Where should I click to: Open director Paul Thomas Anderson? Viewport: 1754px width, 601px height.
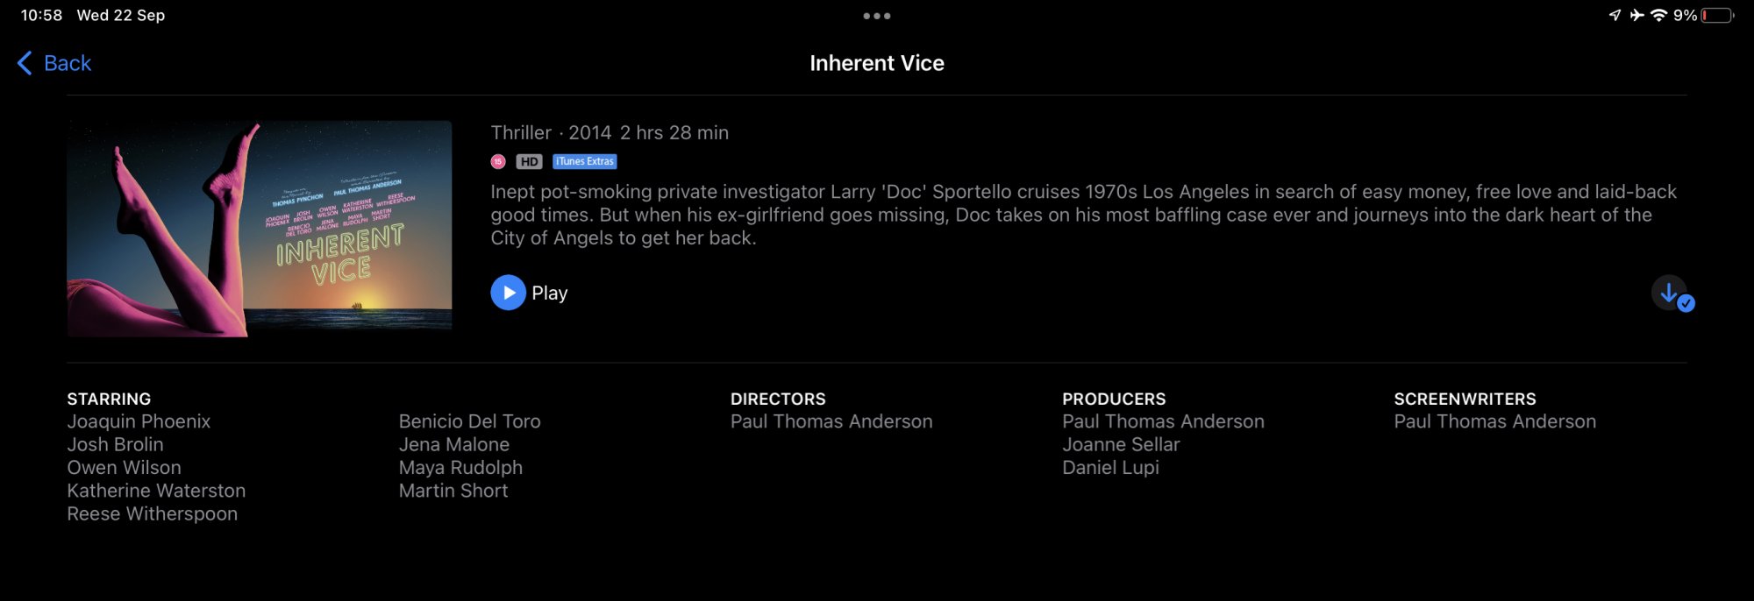point(831,421)
